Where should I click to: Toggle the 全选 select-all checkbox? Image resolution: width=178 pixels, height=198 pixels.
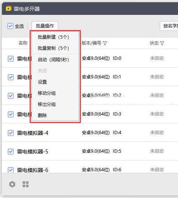(x=10, y=26)
